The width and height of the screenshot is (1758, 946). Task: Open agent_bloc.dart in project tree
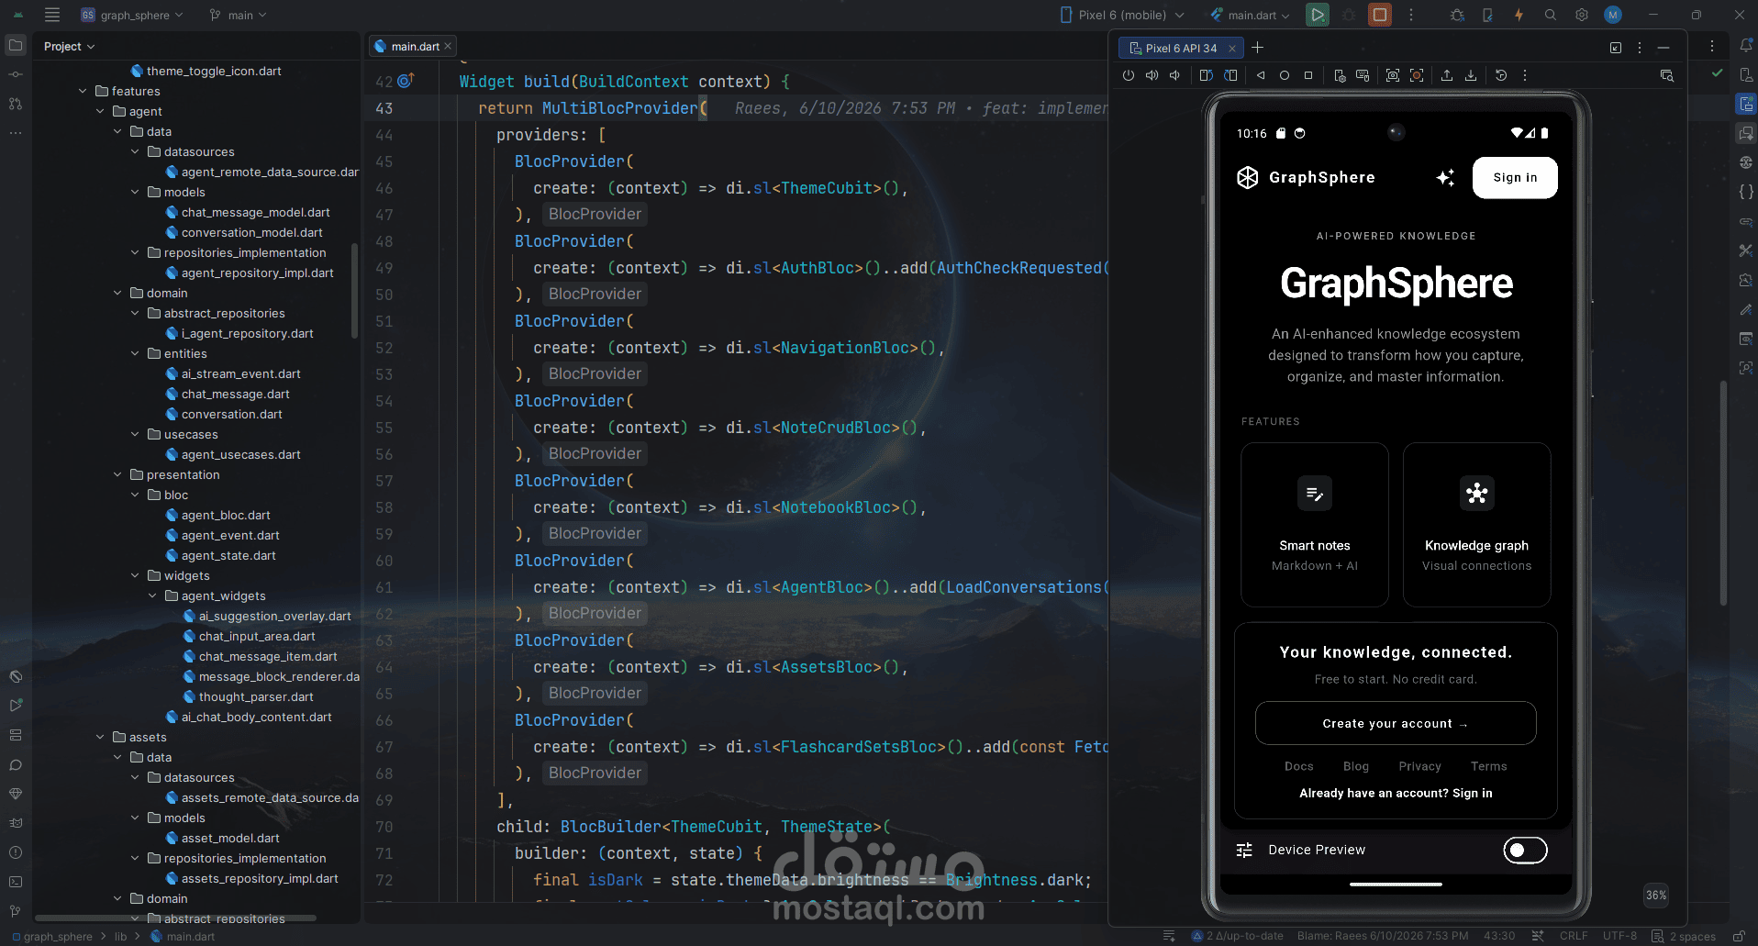tap(226, 515)
